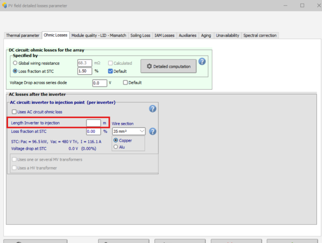Click the Length Inverter to injection field
This screenshot has width=322, height=243.
93,123
